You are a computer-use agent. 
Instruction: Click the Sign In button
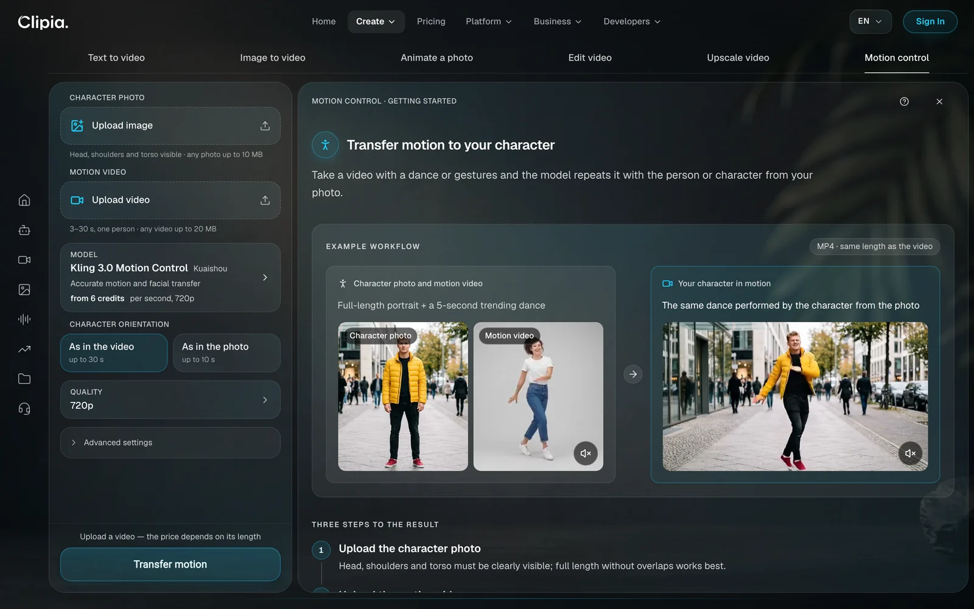click(930, 21)
